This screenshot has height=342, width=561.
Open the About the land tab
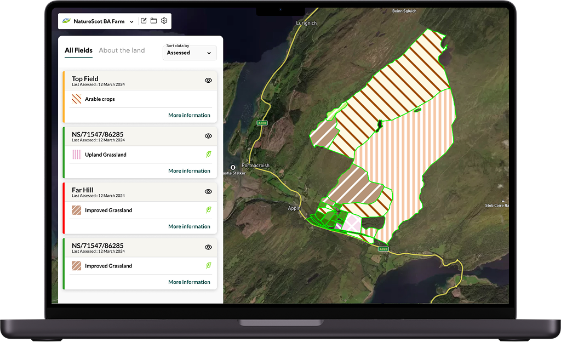click(122, 50)
